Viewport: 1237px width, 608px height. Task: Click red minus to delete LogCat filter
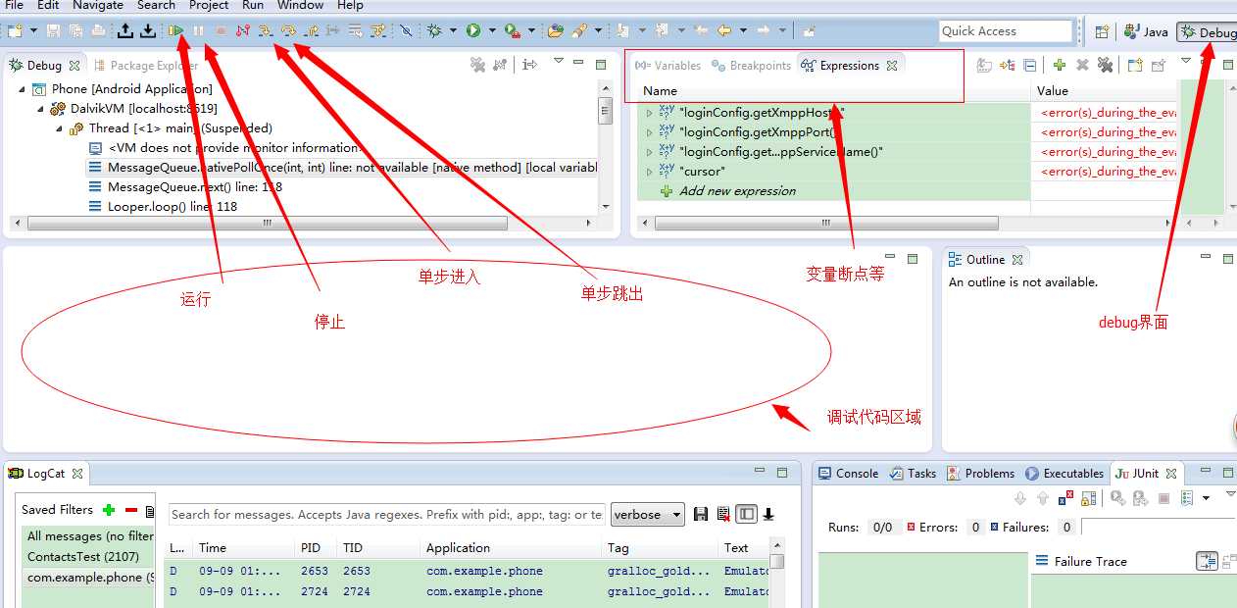(x=131, y=510)
